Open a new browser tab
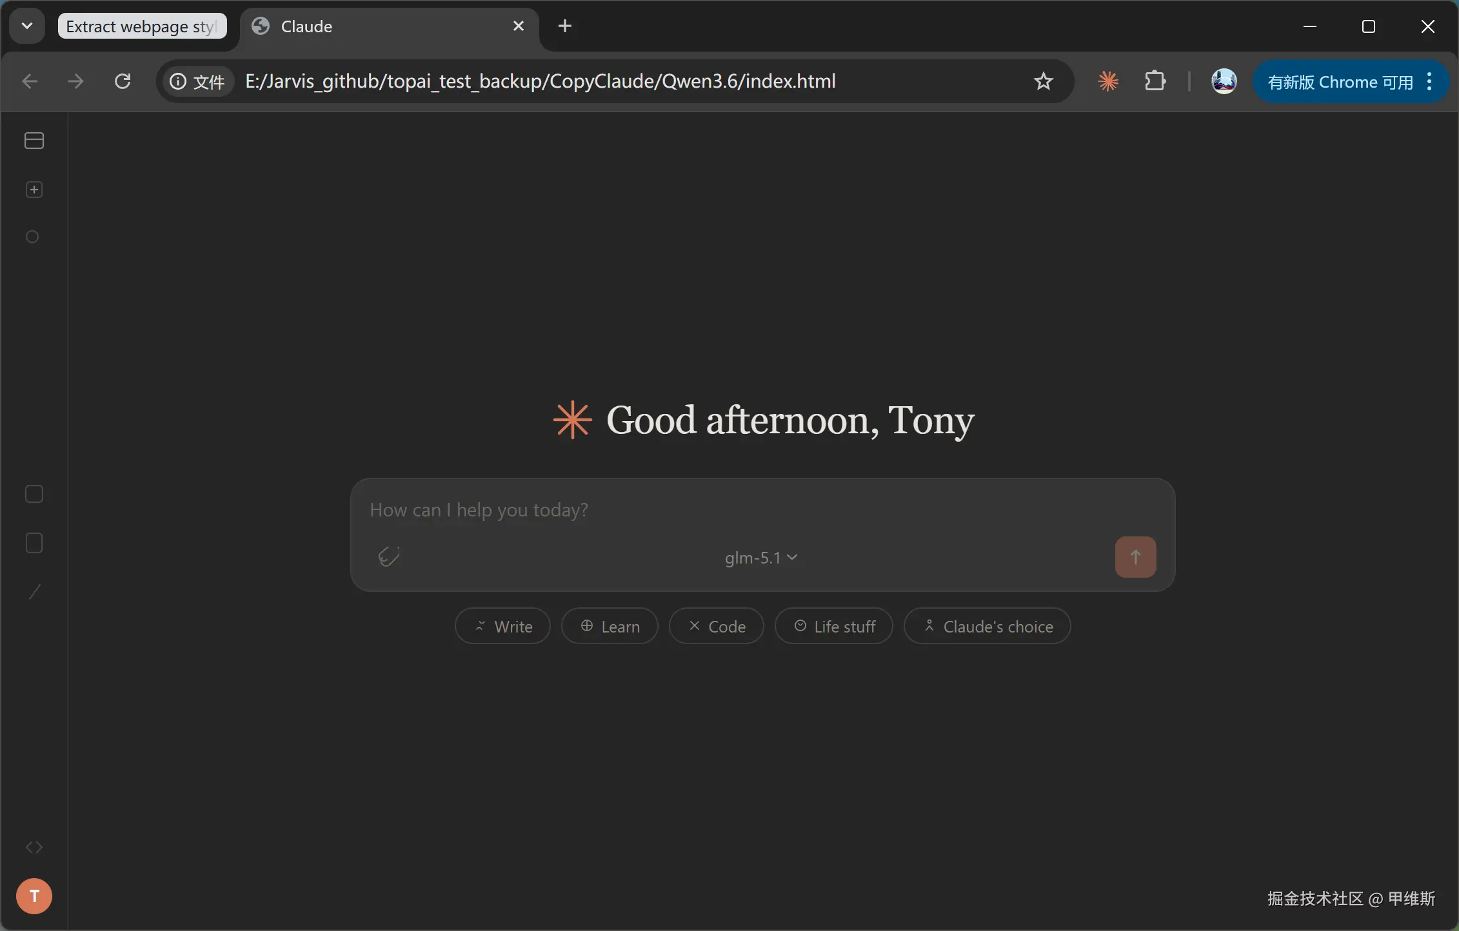Image resolution: width=1459 pixels, height=931 pixels. (564, 26)
